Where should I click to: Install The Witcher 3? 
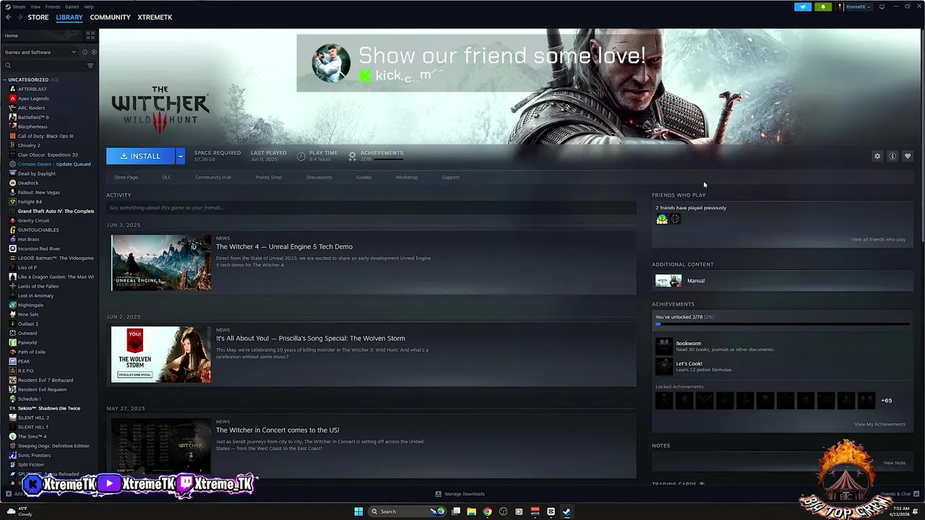[140, 156]
